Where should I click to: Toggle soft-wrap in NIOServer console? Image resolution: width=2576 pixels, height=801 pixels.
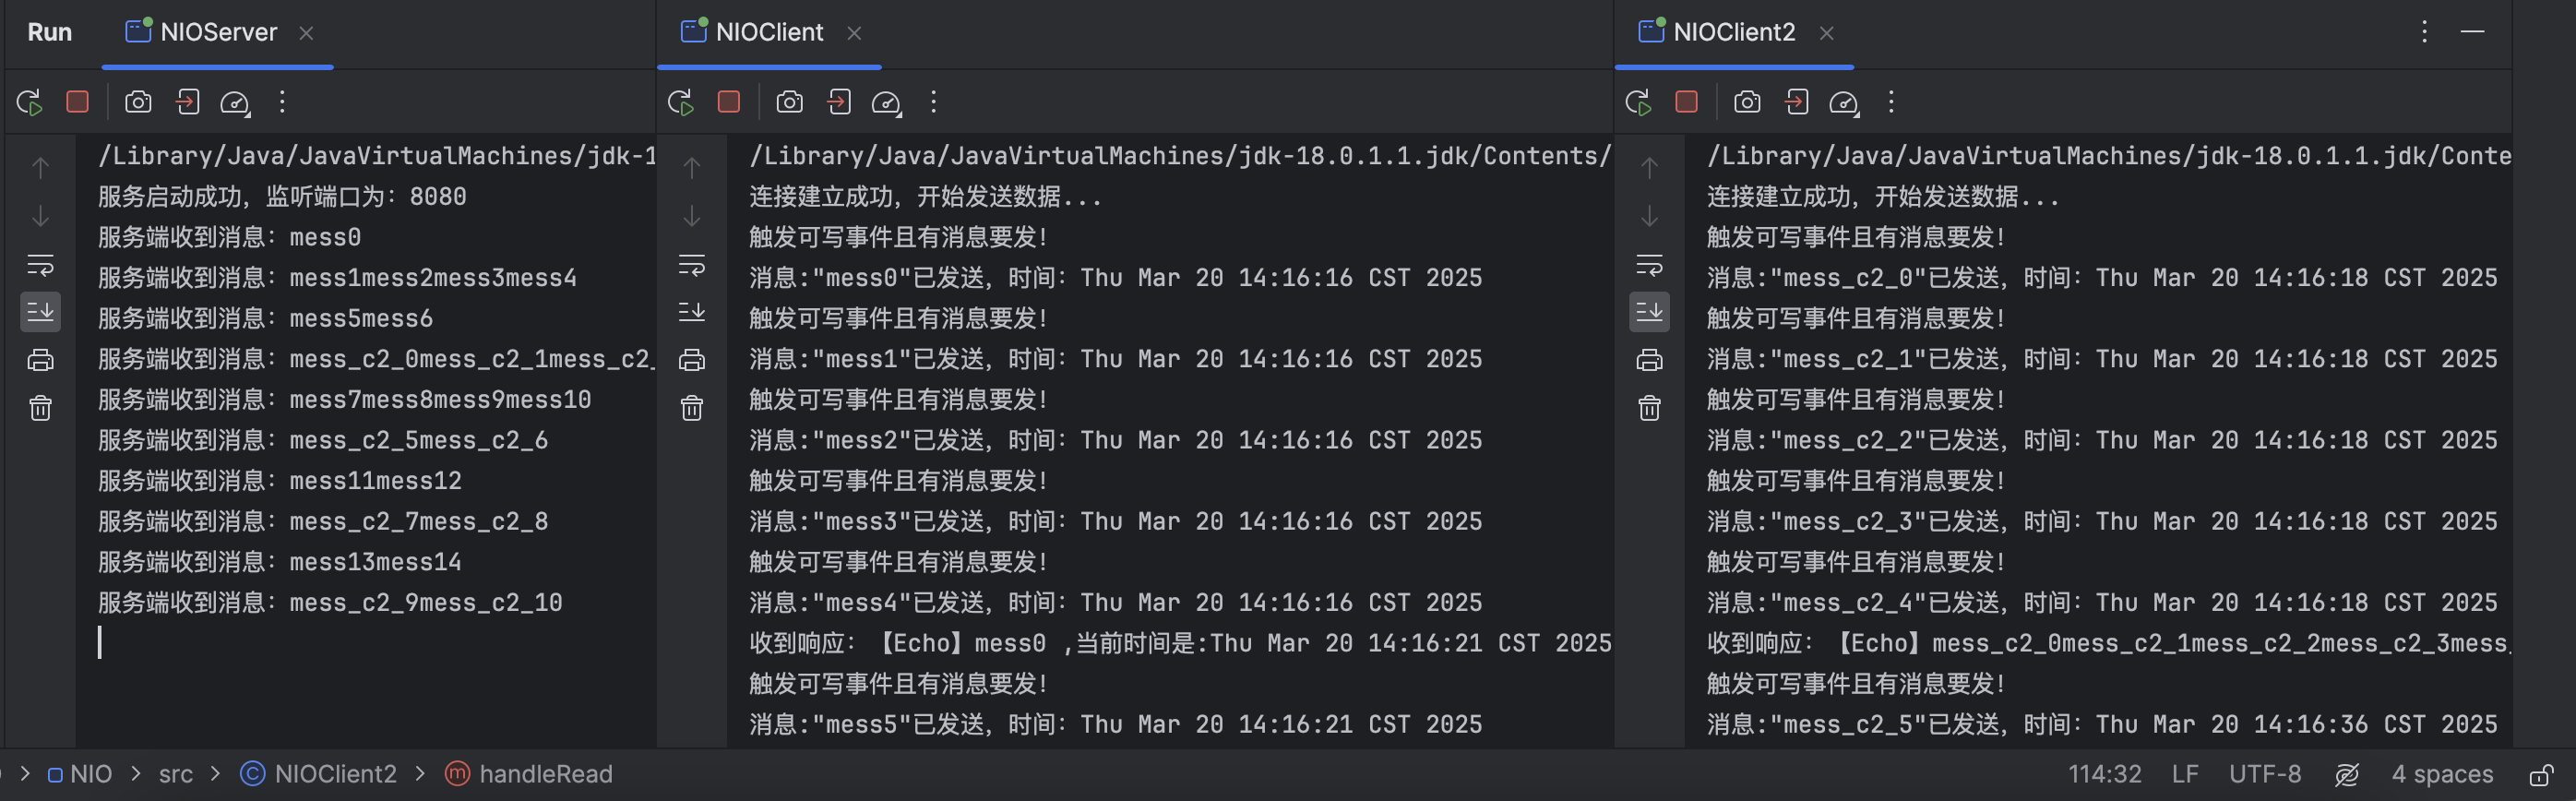click(40, 265)
